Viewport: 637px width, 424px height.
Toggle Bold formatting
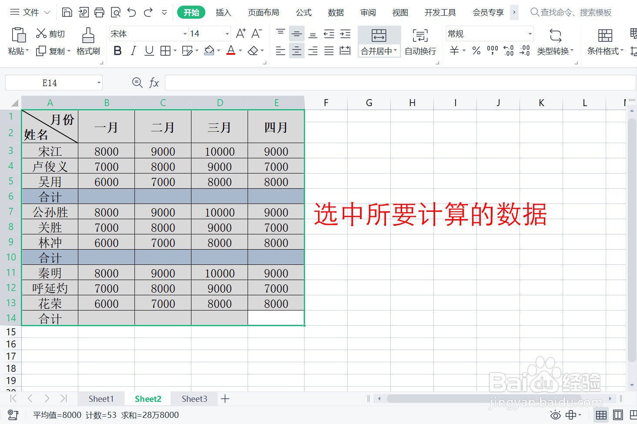coord(117,51)
